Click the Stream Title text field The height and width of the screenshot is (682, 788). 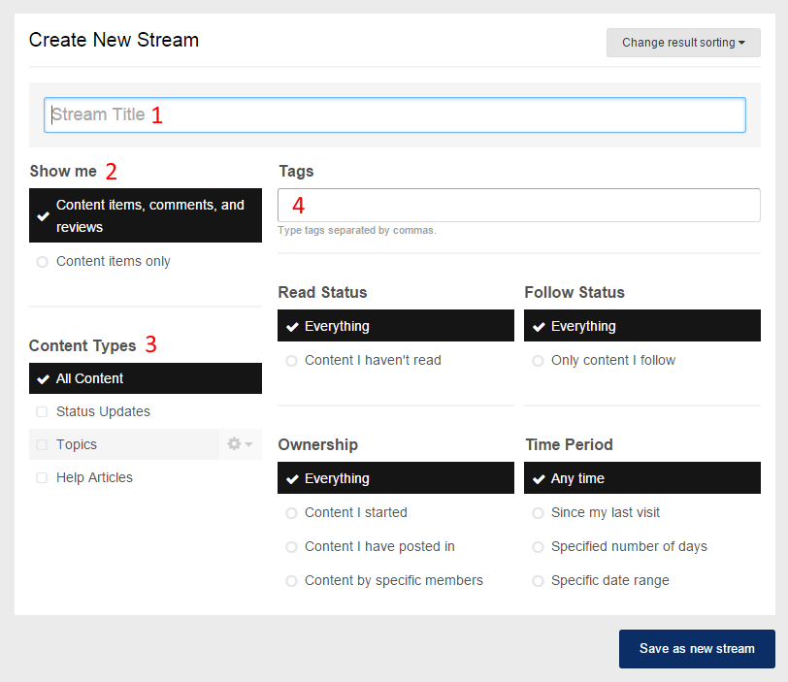tap(394, 114)
